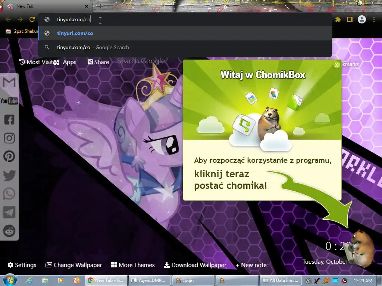Screen dimensions: 382x286
Task: Open the Facebook sidebar shortcut
Action: (x=9, y=120)
